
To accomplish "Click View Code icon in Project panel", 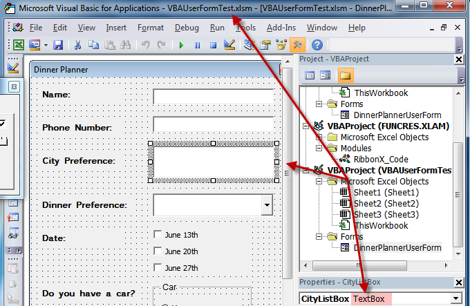I will 310,75.
